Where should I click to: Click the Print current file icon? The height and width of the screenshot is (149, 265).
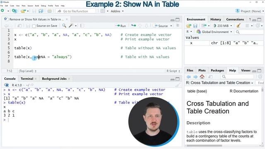click(x=49, y=11)
